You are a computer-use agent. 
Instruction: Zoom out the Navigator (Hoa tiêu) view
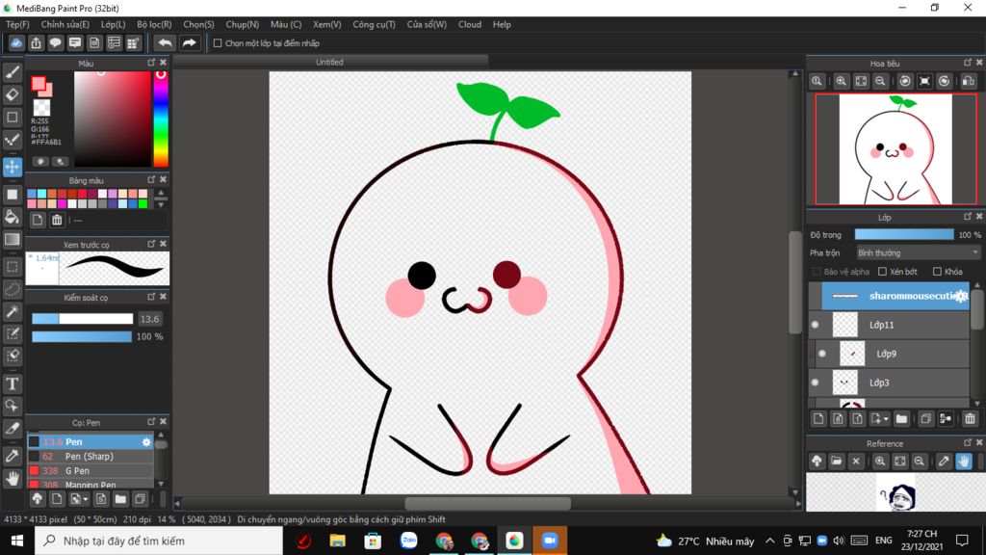(x=880, y=81)
